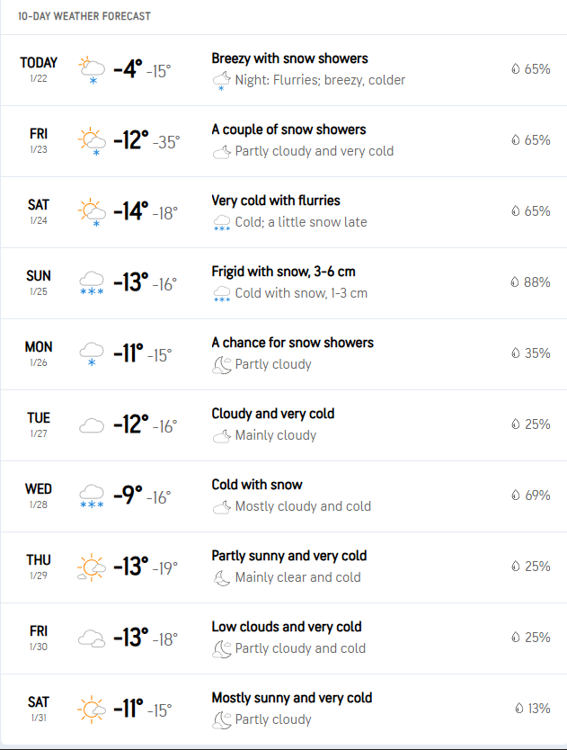Click the night flurries icon in Today's row
This screenshot has width=567, height=750.
(221, 81)
